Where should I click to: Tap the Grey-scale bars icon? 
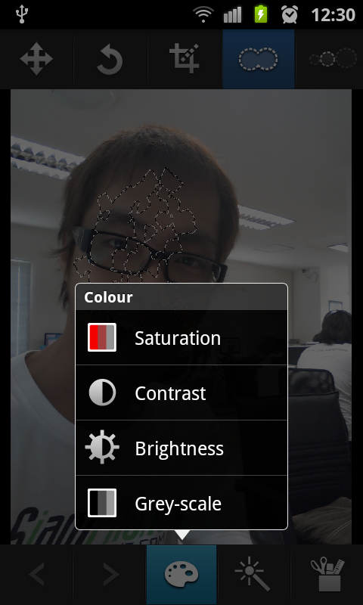pyautogui.click(x=102, y=503)
